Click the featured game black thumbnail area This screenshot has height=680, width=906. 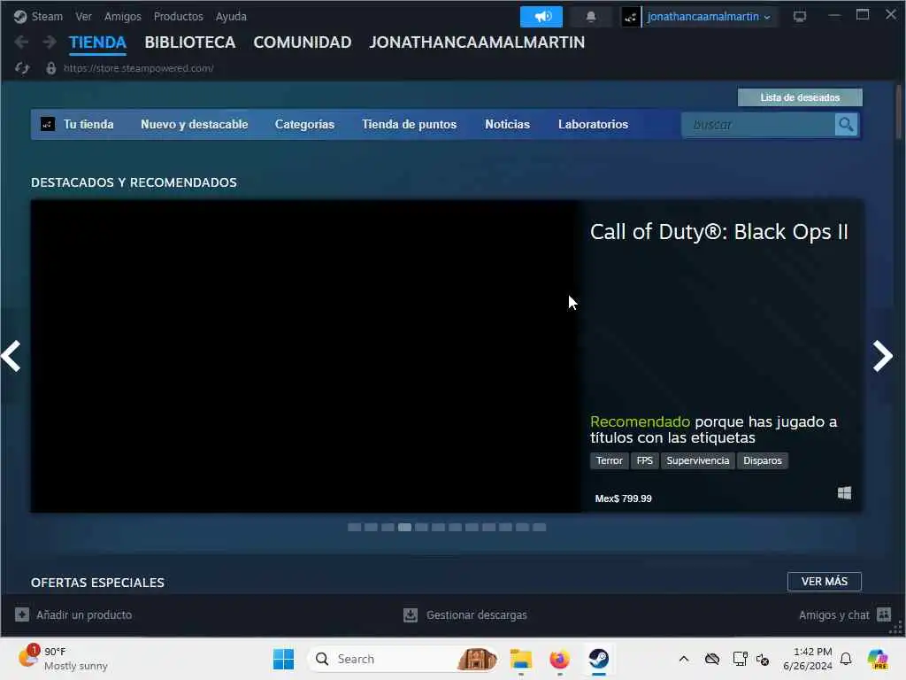tap(305, 356)
